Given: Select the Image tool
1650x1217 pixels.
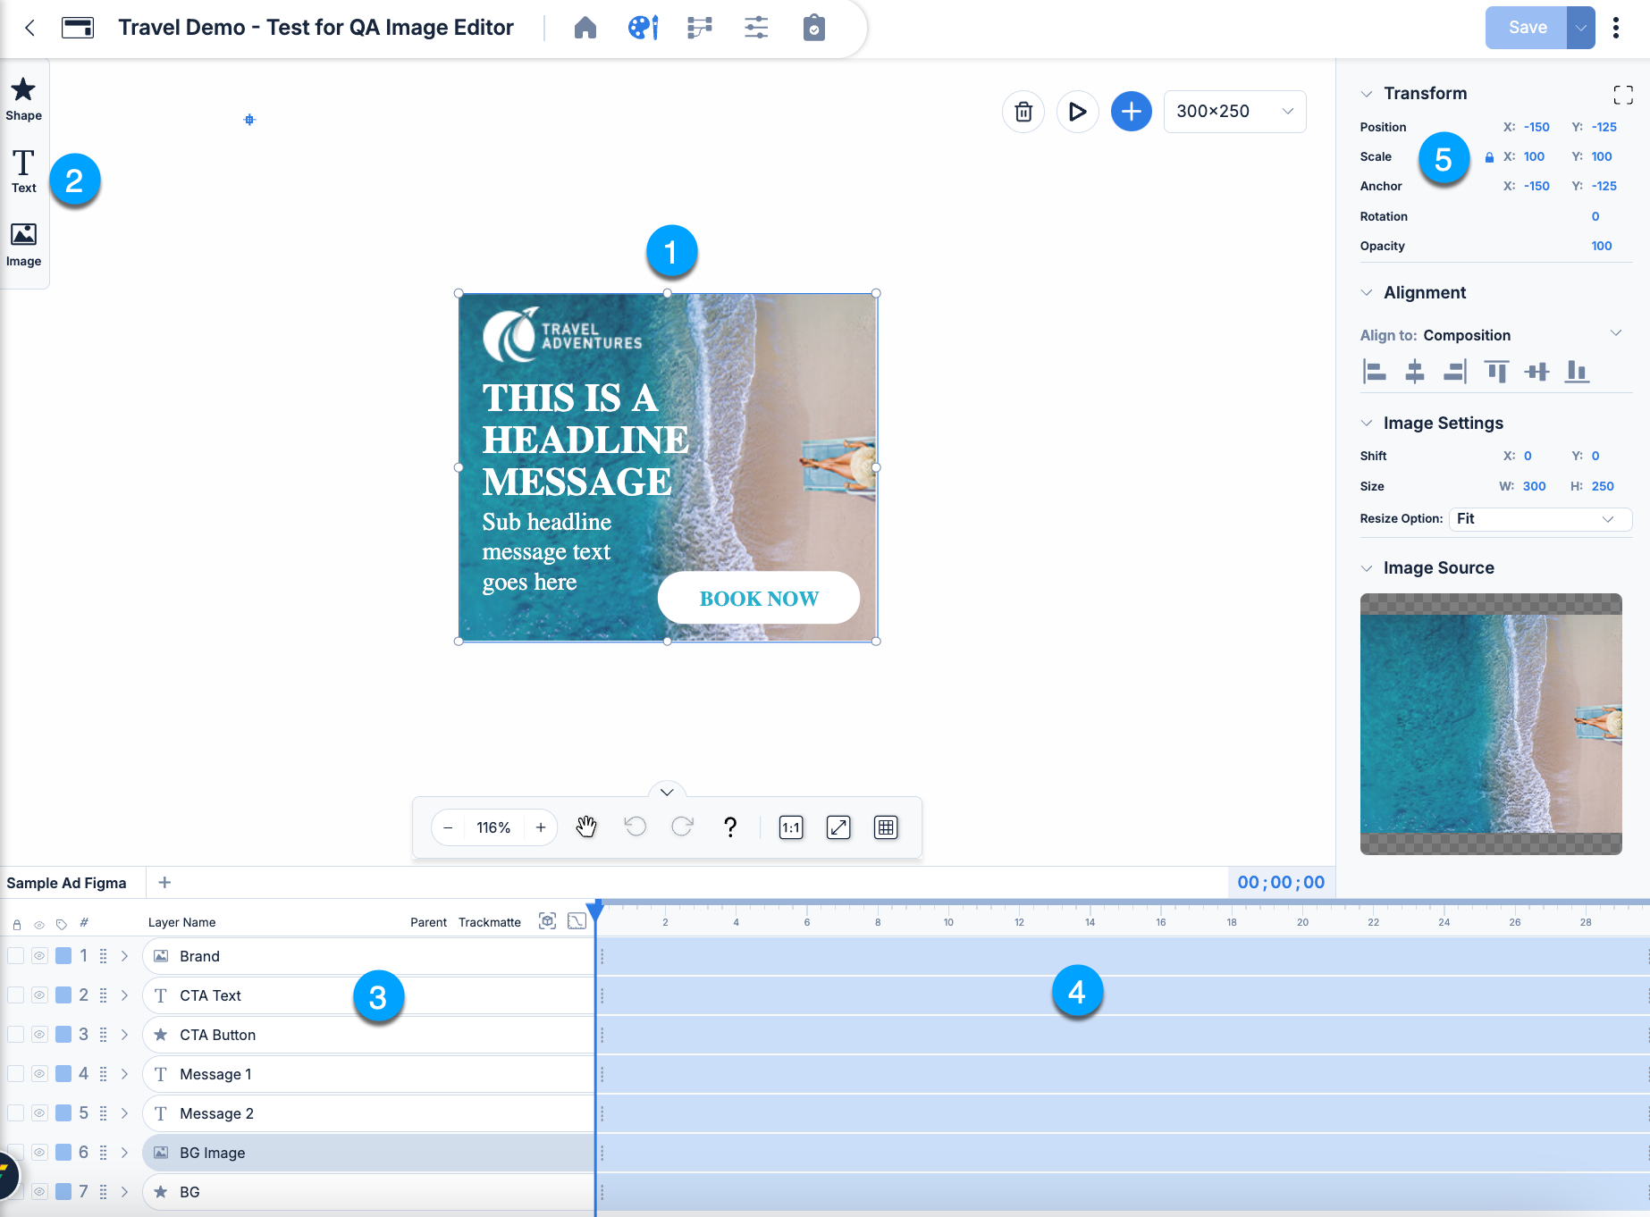Looking at the screenshot, I should point(23,245).
